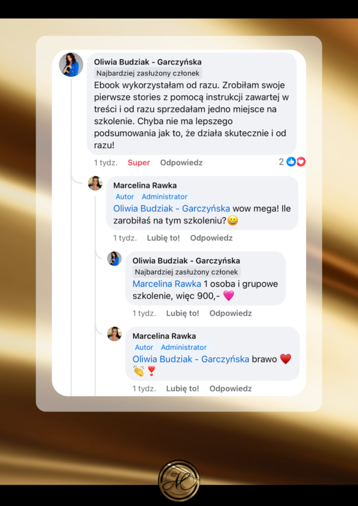Like the '900,-' reply with Lubię to!
The image size is (358, 506).
coord(183,313)
